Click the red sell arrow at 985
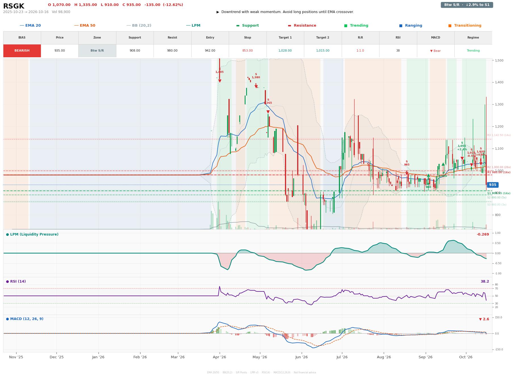 coord(407,174)
